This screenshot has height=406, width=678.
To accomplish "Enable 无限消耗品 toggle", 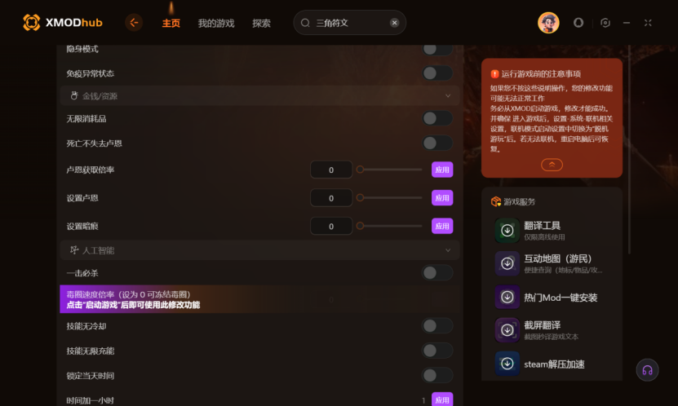I will (437, 118).
